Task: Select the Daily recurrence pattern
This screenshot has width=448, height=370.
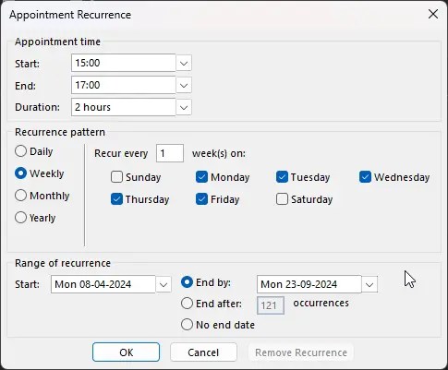Action: point(20,151)
